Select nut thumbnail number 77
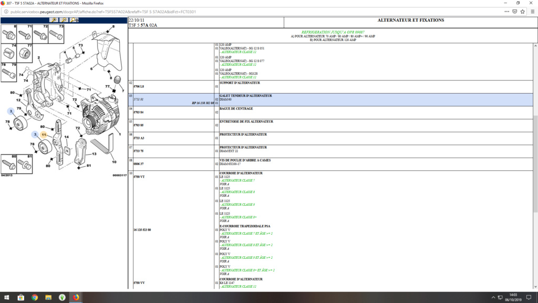 (24, 53)
